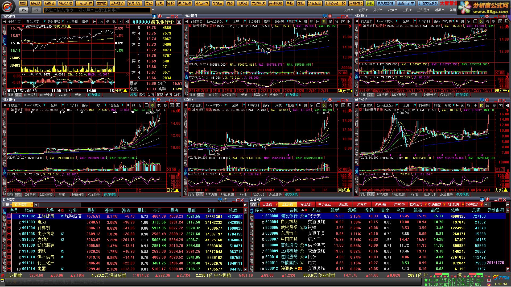
Task: Switch to the 中小企业 tab
Action: pos(324,204)
